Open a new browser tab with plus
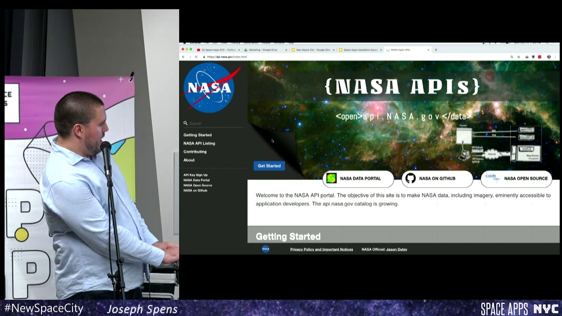Viewport: 562px width, 316px height. tap(436, 50)
